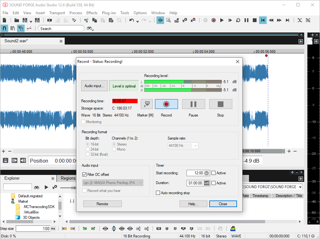This screenshot has height=239, width=320.
Task: Click the Search input field in toolbar
Action: point(61,29)
